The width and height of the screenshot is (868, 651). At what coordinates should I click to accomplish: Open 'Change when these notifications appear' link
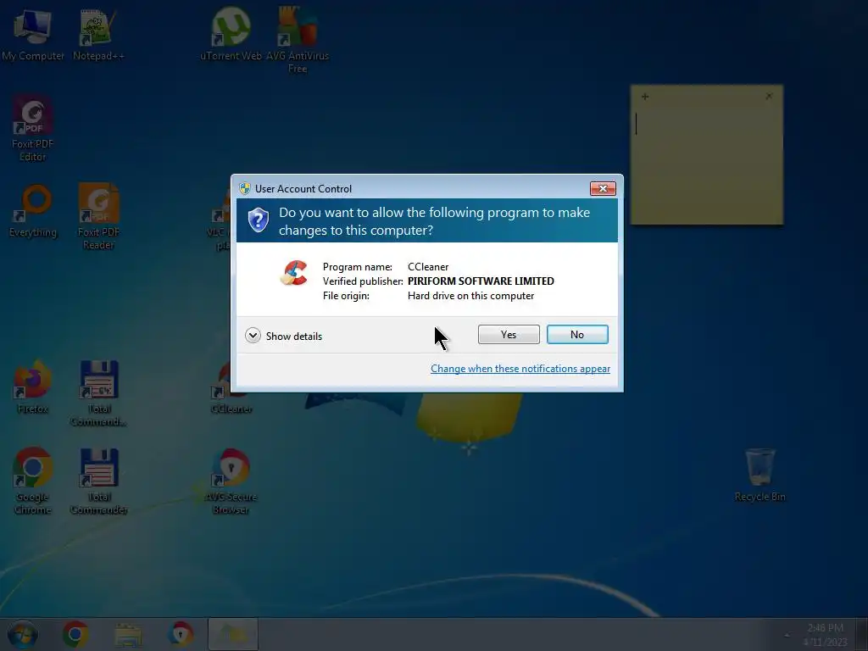[520, 369]
